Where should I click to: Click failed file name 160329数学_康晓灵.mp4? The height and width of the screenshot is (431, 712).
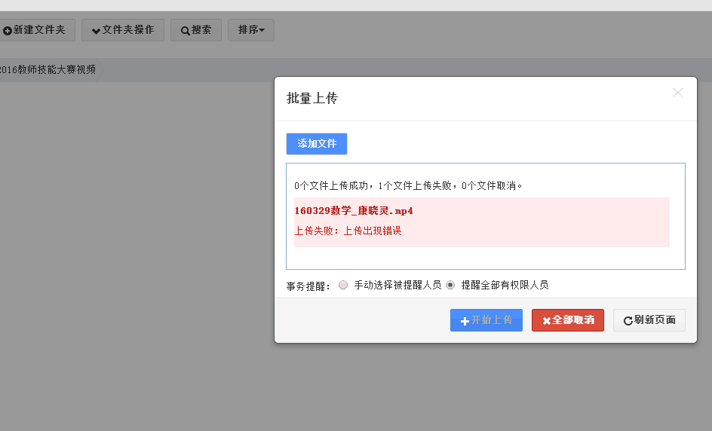[353, 211]
